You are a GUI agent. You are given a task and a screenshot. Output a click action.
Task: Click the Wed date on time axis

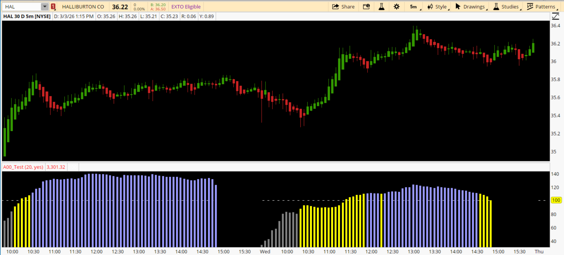click(x=265, y=252)
